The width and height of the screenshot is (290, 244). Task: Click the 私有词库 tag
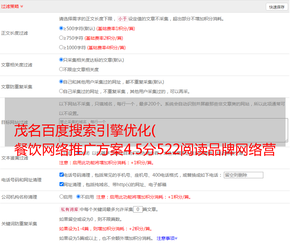[x=70, y=209]
